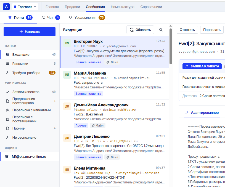Image resolution: width=225 pixels, height=187 pixels.
Task: Click the inbox icon beside Входящие folder
Action: pos(8,54)
